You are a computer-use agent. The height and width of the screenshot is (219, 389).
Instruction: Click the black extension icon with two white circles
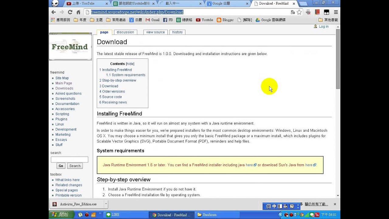(326, 12)
